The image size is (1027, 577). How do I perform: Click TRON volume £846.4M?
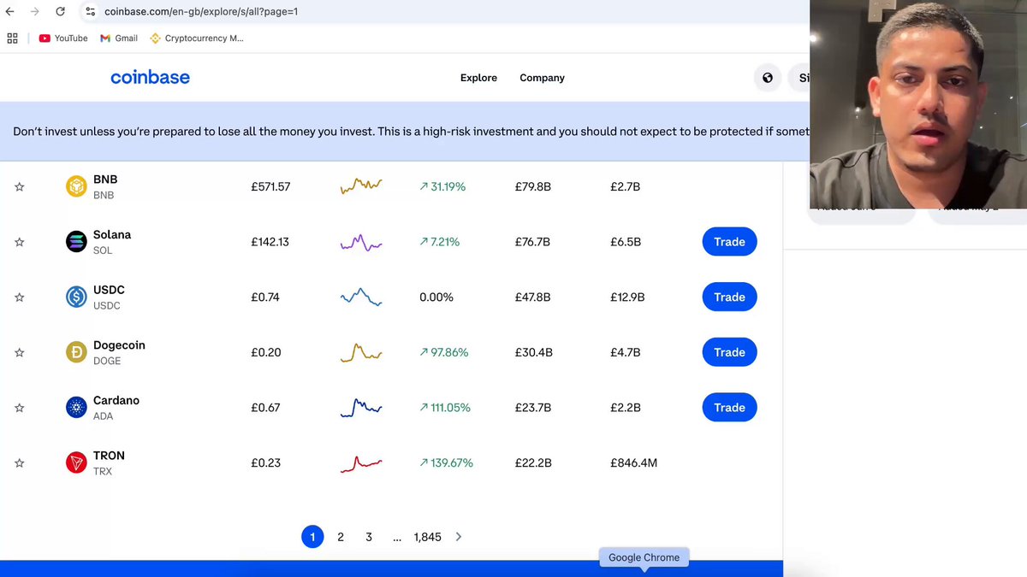coord(633,463)
